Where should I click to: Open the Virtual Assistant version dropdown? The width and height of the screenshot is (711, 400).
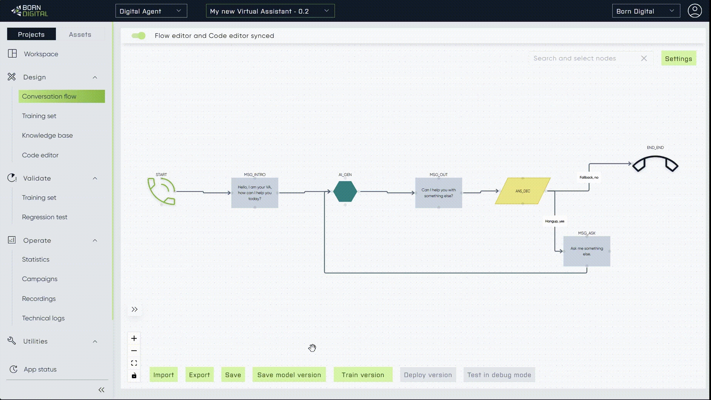coord(270,11)
